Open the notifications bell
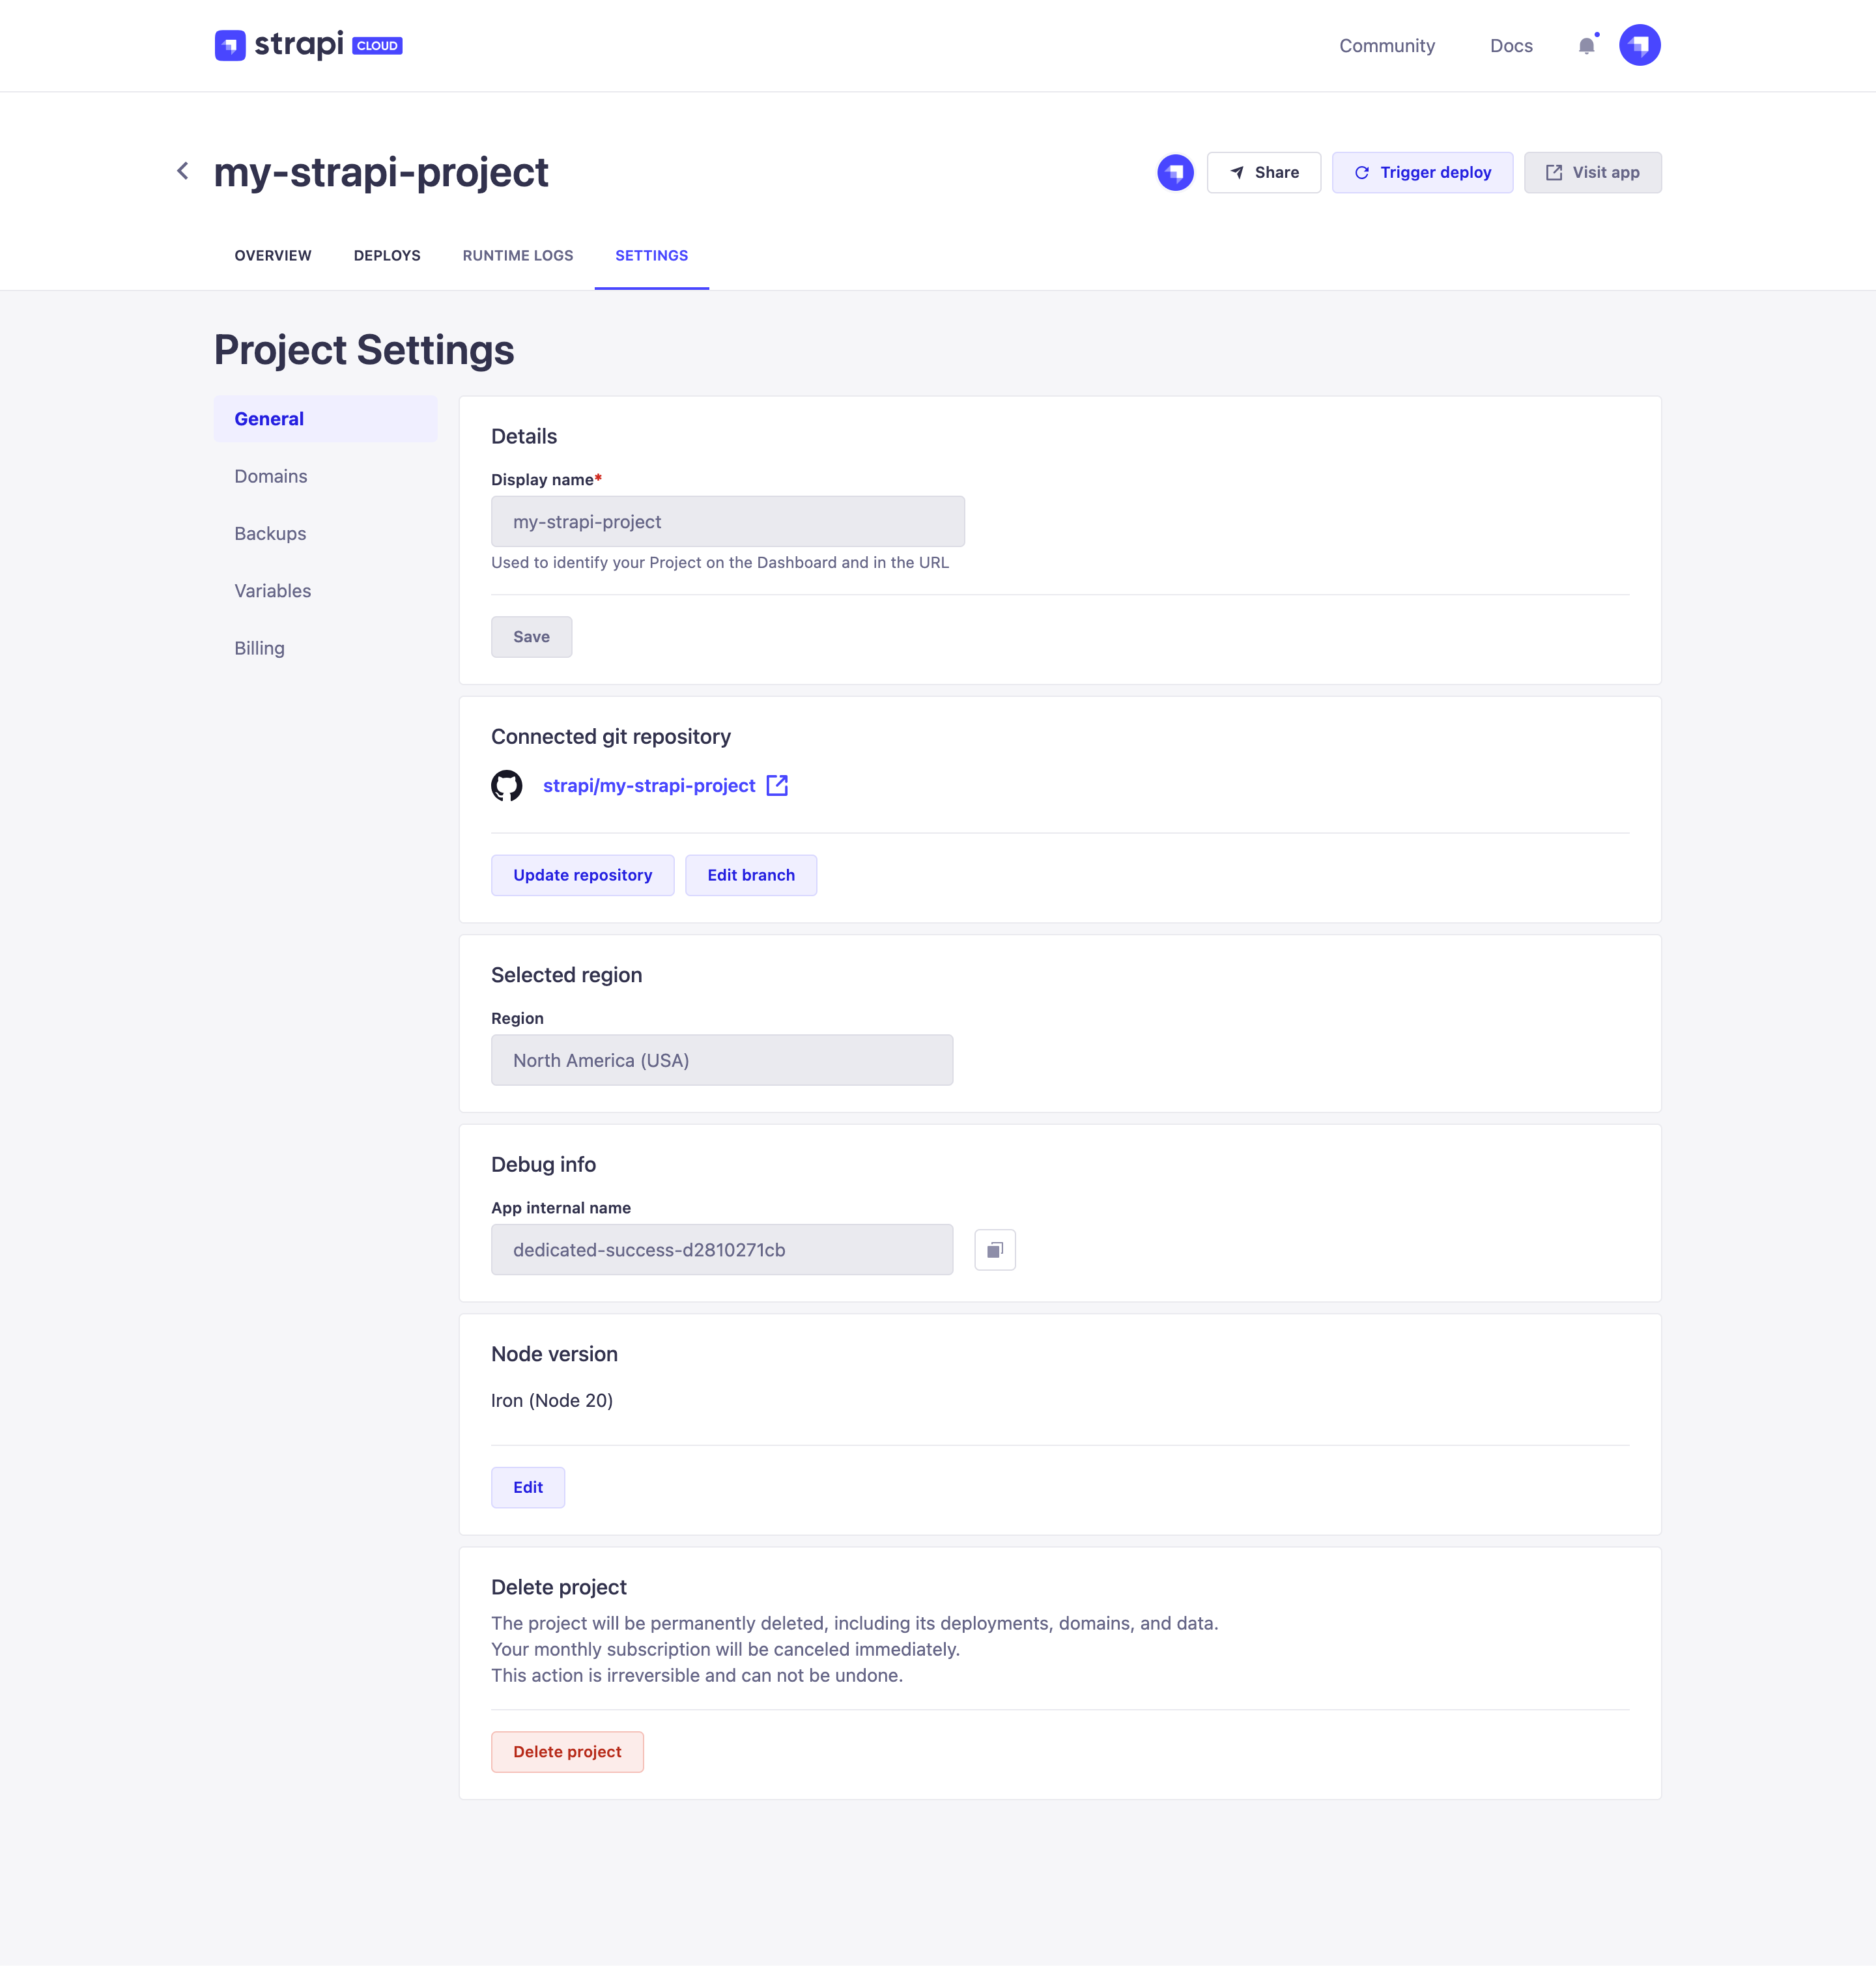Screen dimensions: 1876x1967 coord(1586,45)
